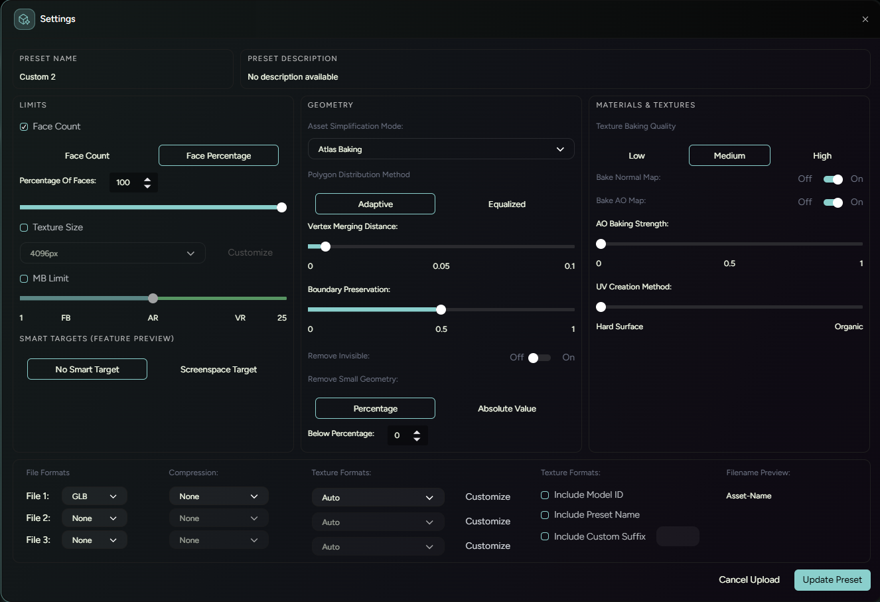Click Cancel Upload
Image resolution: width=880 pixels, height=602 pixels.
(749, 580)
